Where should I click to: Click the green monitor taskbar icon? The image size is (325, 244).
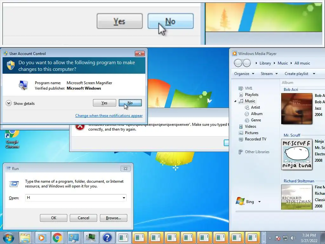coord(91,238)
